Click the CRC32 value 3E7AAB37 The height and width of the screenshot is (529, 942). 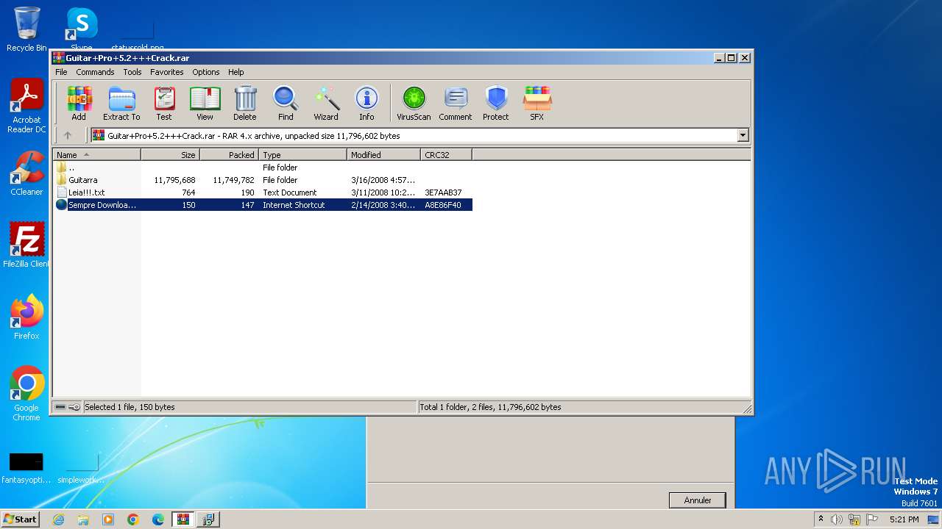[x=443, y=192]
